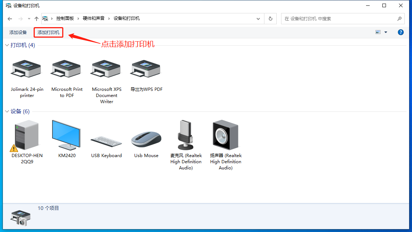
Task: Open the blue help question-mark button
Action: pos(400,32)
